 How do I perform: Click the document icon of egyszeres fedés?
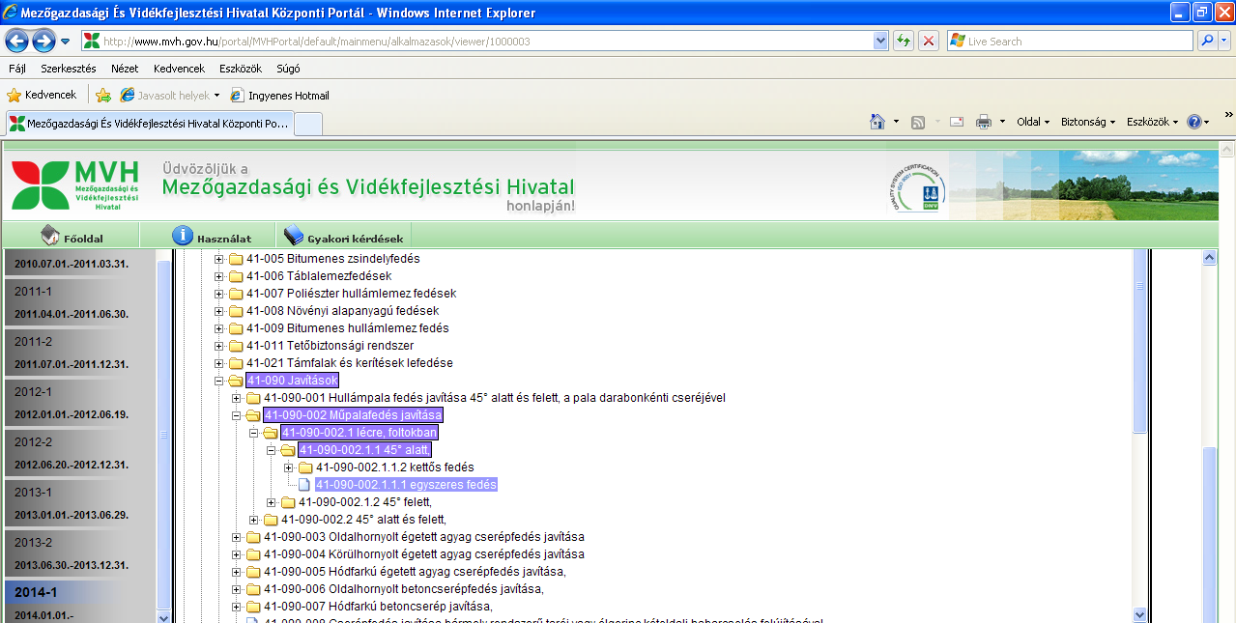(305, 485)
